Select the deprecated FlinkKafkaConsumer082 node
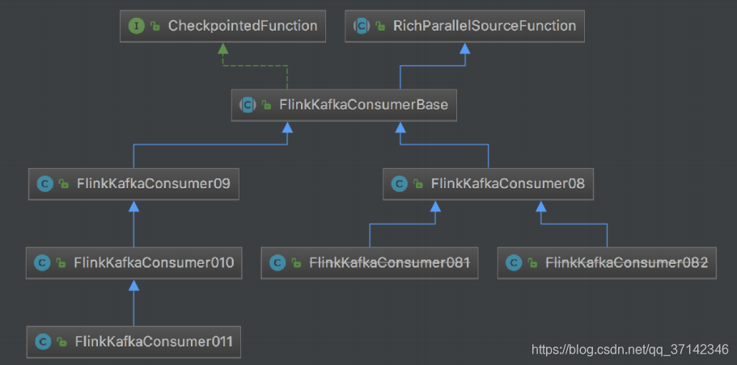Screen dimensions: 737x365 click(x=607, y=263)
